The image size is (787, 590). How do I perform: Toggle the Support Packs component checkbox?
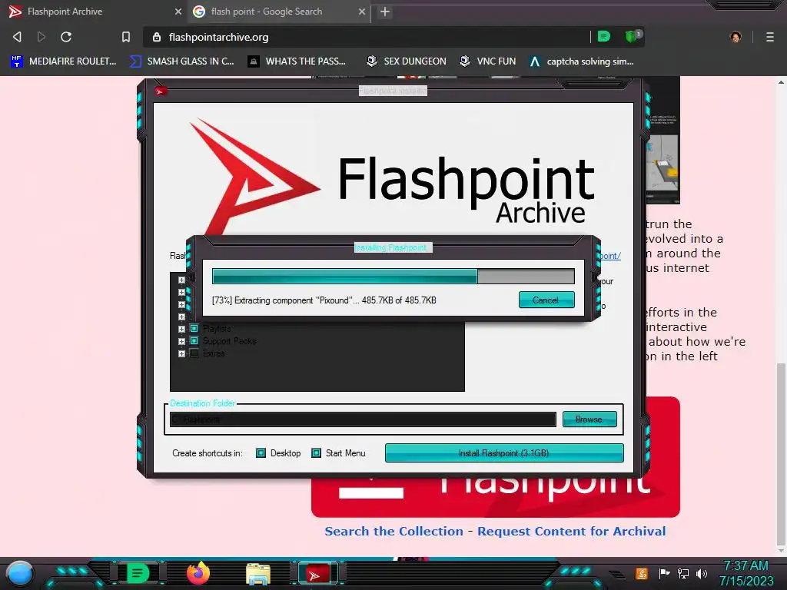[x=194, y=341]
